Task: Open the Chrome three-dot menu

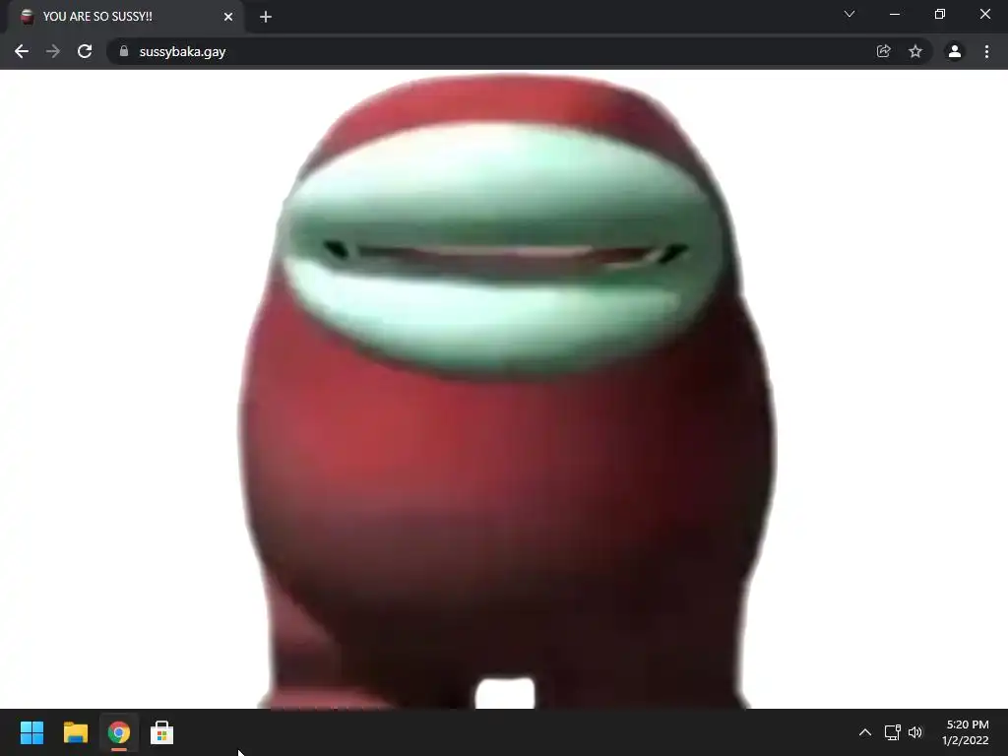Action: point(986,51)
